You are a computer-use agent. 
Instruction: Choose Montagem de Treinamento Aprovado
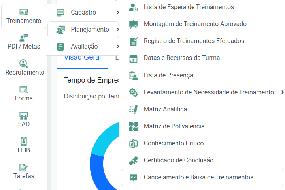(195, 24)
